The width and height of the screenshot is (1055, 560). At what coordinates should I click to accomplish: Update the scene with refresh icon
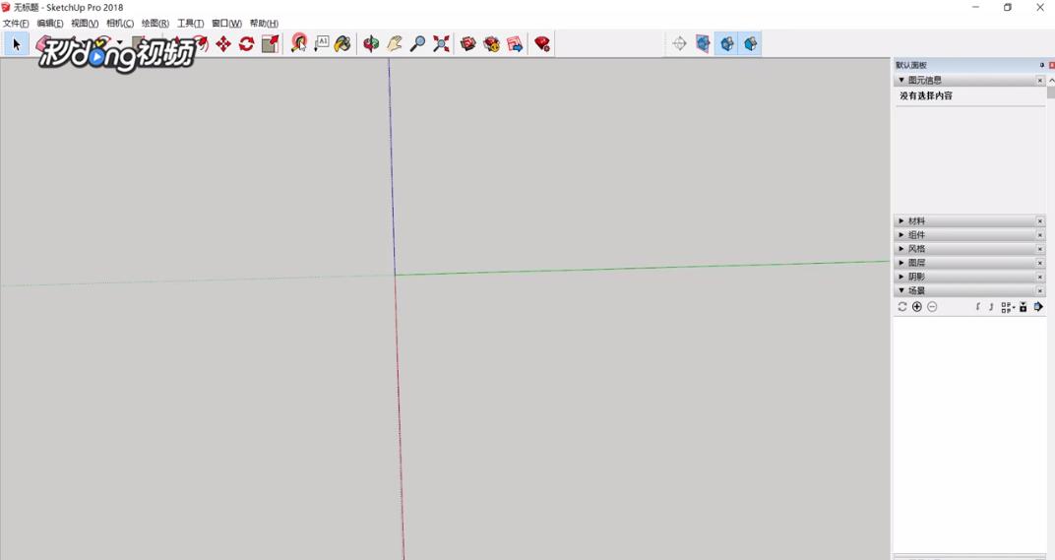(x=902, y=307)
